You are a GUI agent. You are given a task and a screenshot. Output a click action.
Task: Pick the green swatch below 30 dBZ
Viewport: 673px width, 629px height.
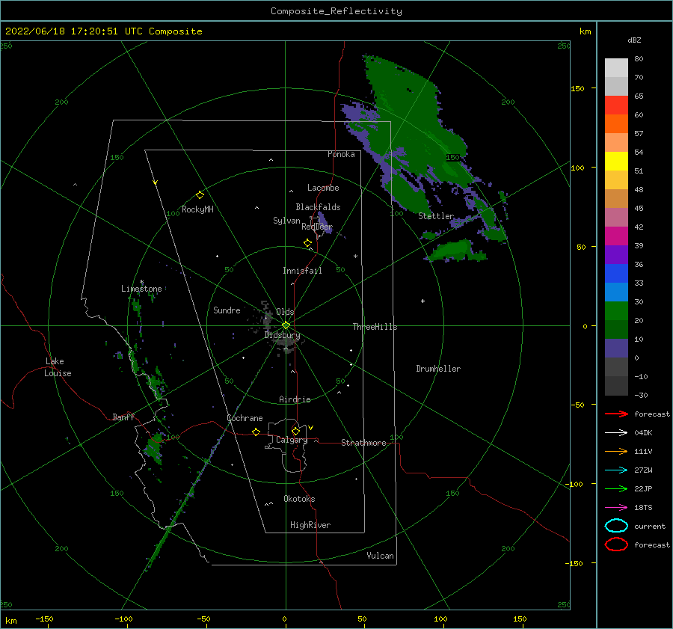(616, 311)
